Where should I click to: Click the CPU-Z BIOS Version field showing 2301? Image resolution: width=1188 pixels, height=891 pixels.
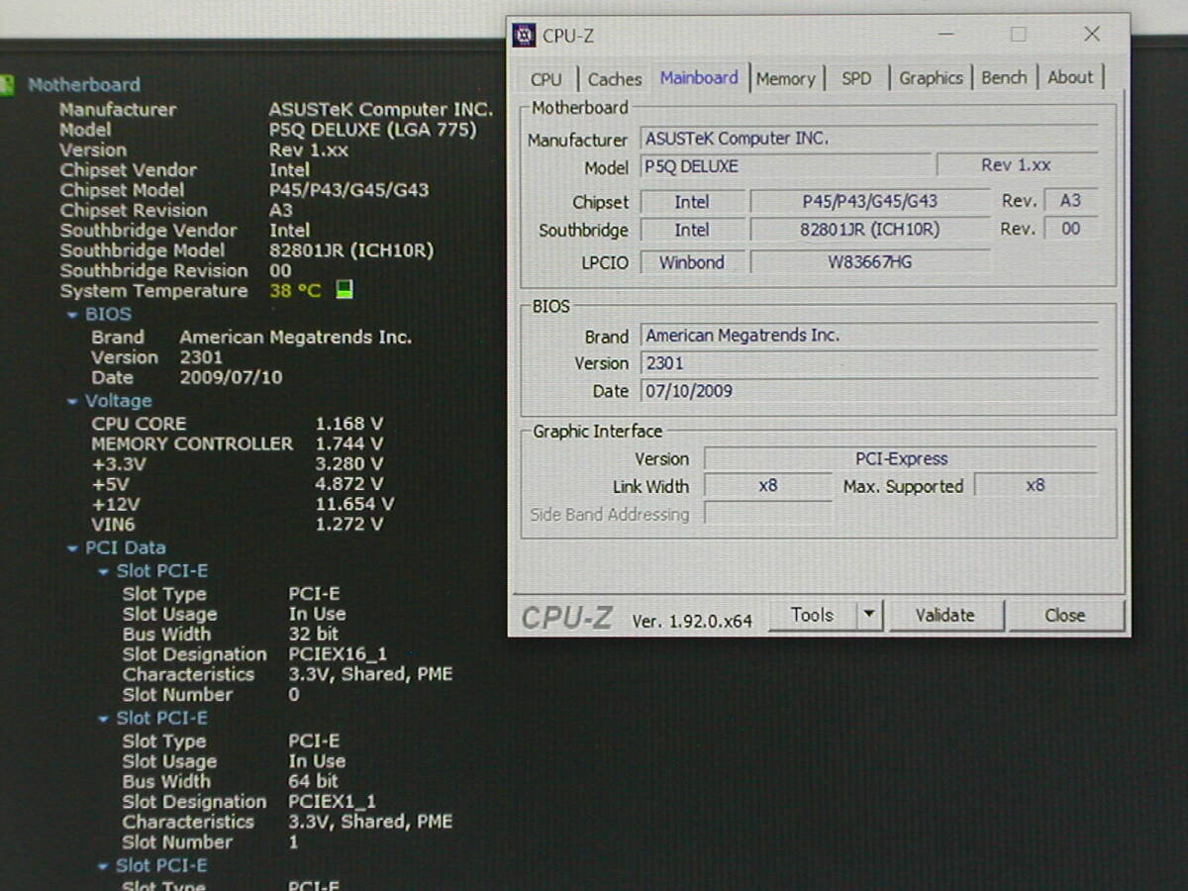click(x=868, y=363)
